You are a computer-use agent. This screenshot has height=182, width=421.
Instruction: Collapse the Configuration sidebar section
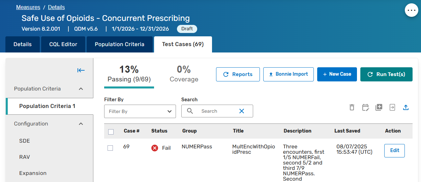81,124
